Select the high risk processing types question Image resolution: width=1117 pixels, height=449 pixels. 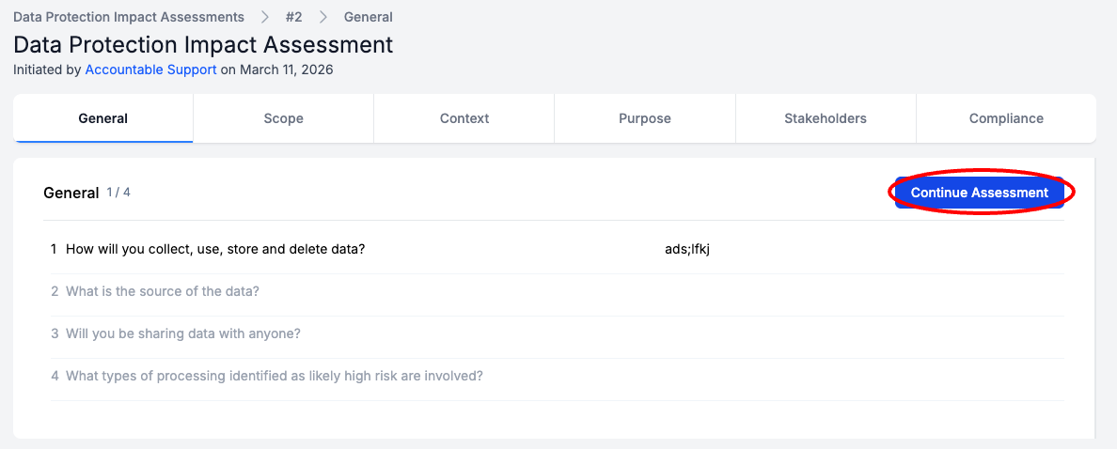275,376
